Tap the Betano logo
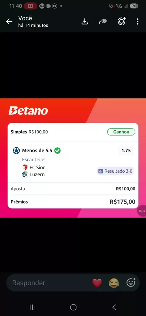This screenshot has height=316, width=146. click(x=28, y=111)
